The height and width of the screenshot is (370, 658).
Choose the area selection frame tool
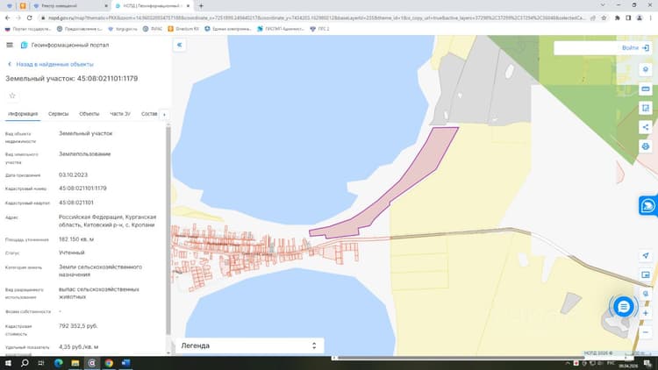click(646, 108)
